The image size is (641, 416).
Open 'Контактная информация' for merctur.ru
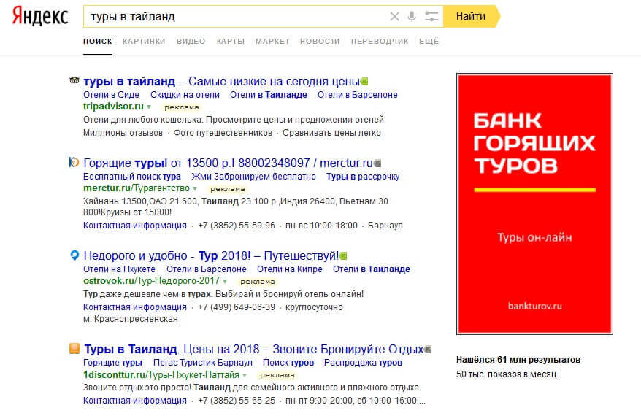coord(135,226)
